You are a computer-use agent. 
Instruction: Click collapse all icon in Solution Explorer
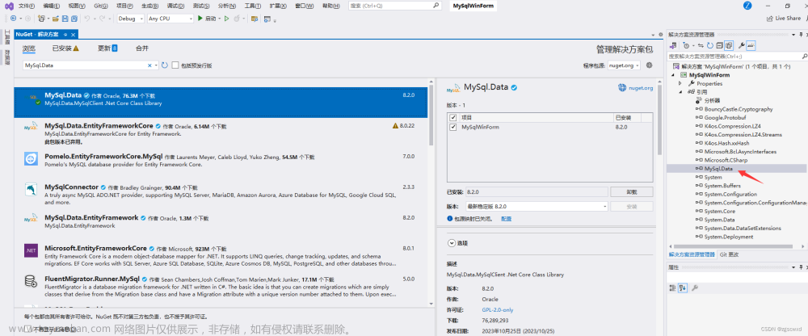coord(719,45)
